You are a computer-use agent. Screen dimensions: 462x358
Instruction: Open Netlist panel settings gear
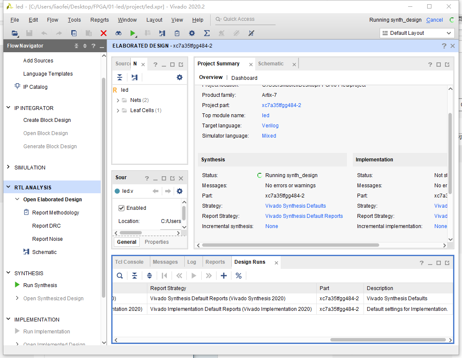180,77
